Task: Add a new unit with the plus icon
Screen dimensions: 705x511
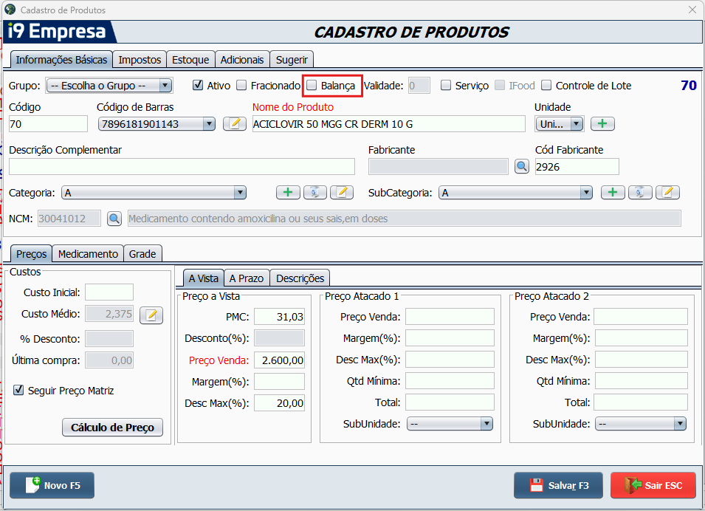Action: (602, 124)
